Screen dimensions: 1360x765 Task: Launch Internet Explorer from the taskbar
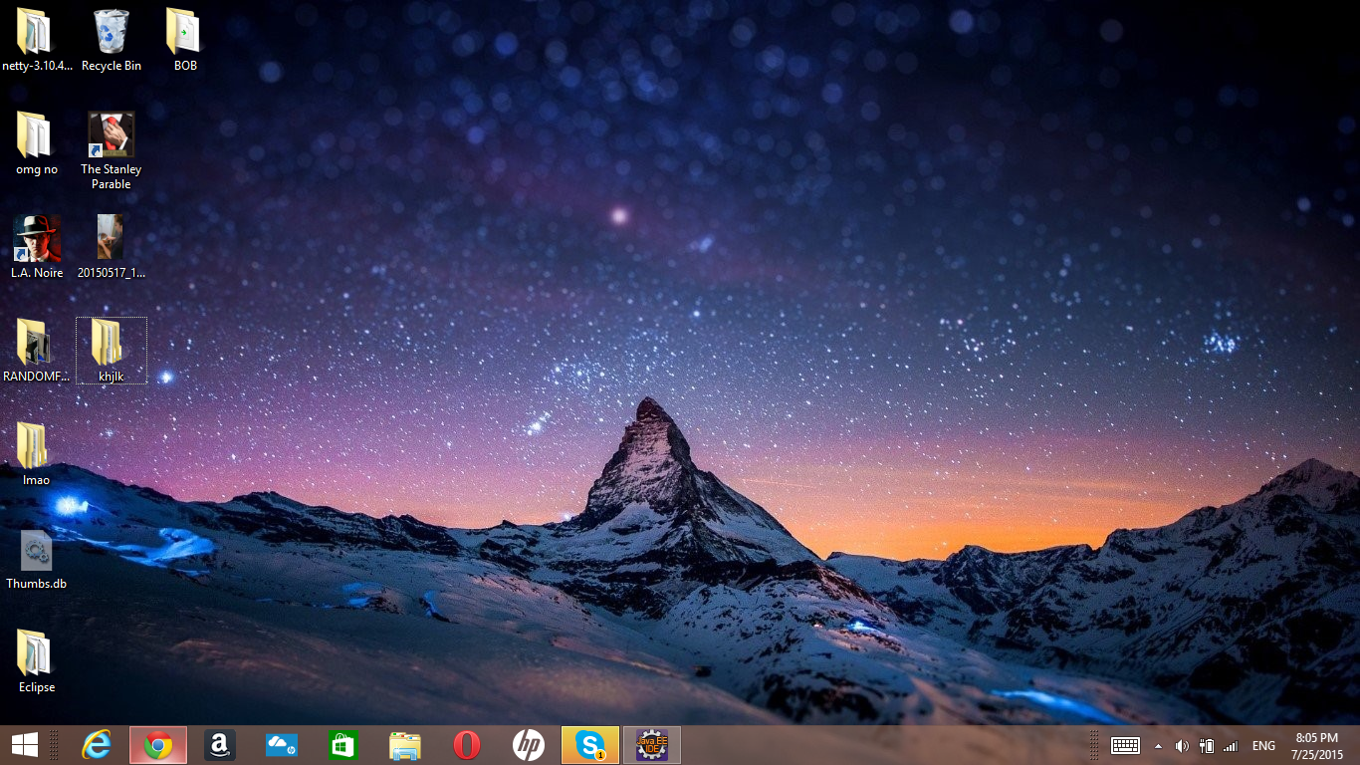pyautogui.click(x=97, y=745)
